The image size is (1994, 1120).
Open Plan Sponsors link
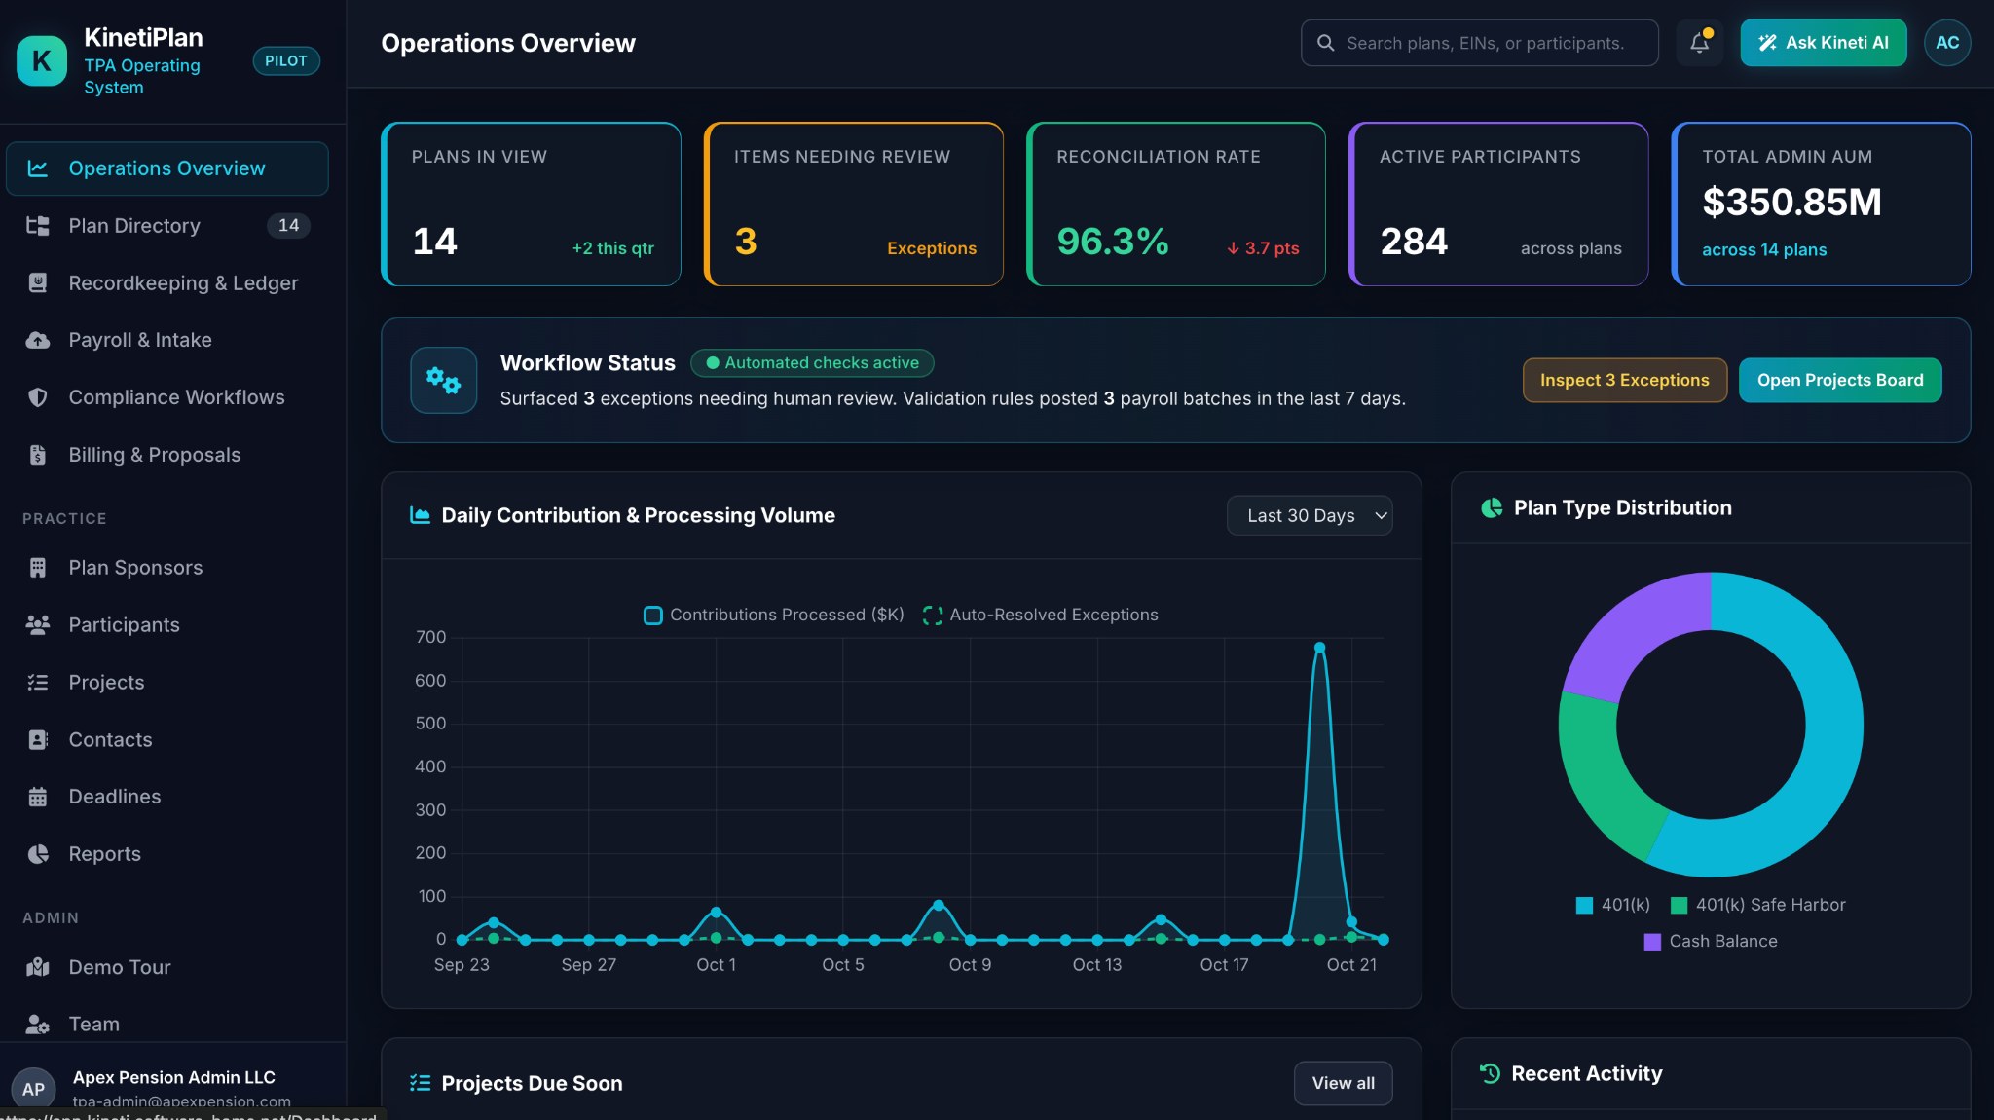[x=167, y=568]
